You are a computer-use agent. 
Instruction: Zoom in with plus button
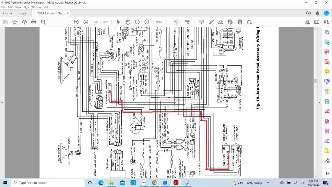147,22
